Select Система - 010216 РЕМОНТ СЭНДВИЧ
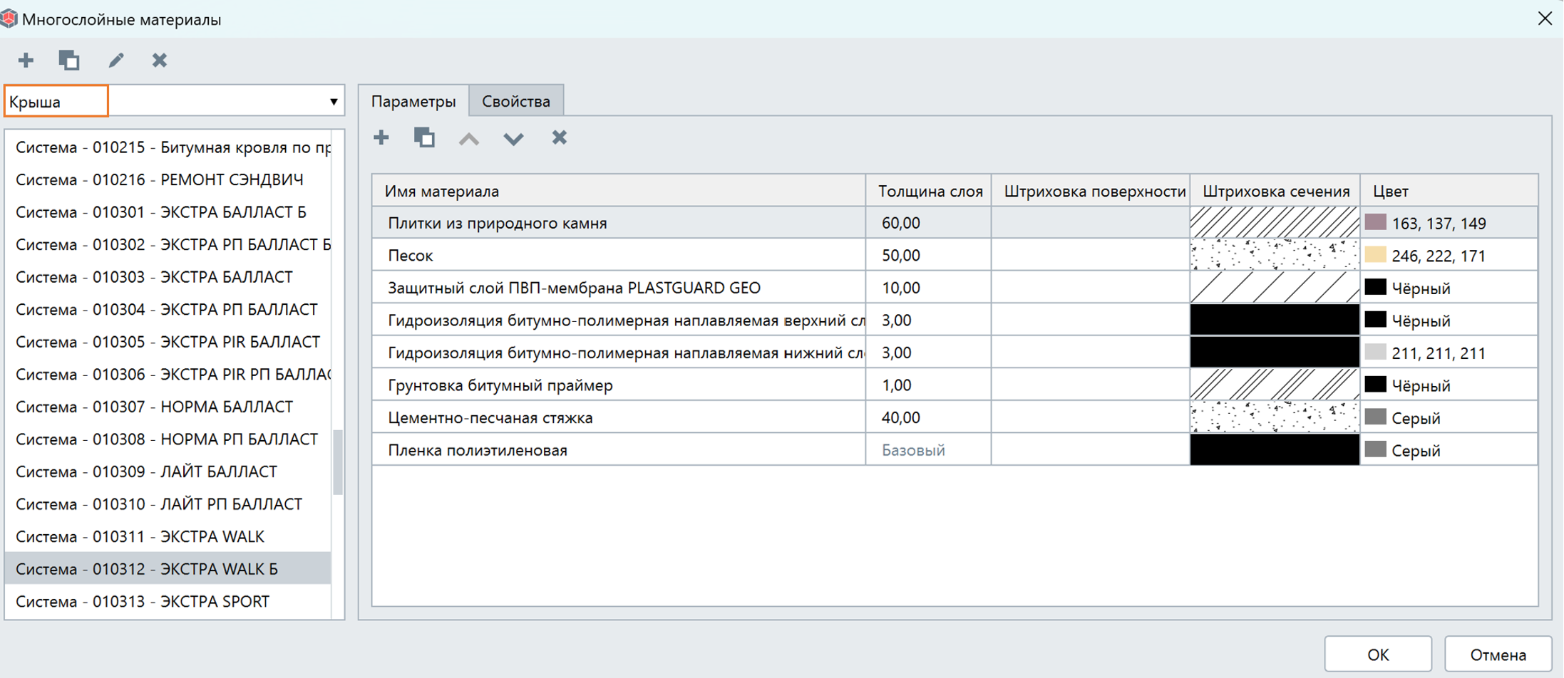 click(x=168, y=179)
